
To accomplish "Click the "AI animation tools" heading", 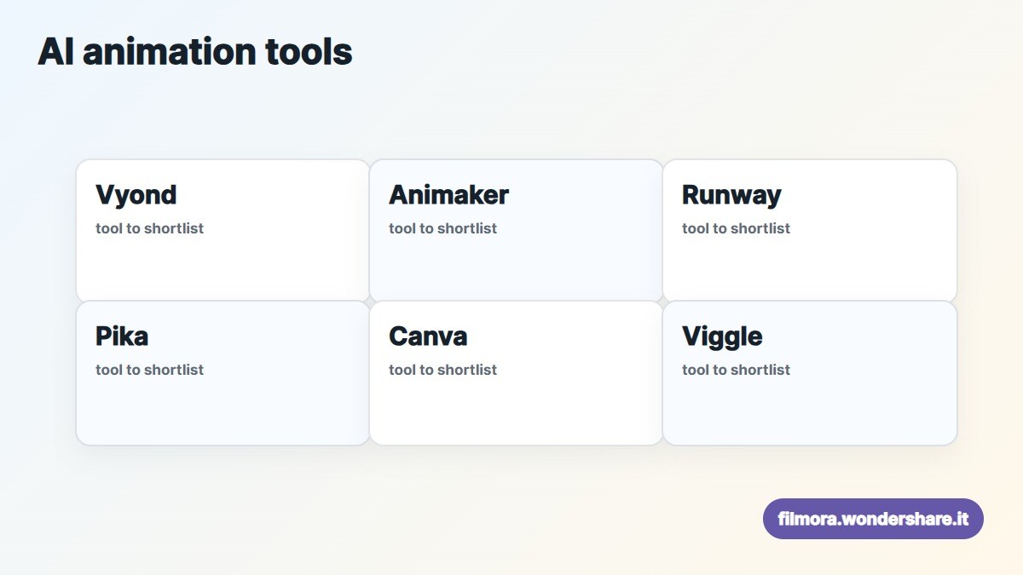I will pos(195,52).
